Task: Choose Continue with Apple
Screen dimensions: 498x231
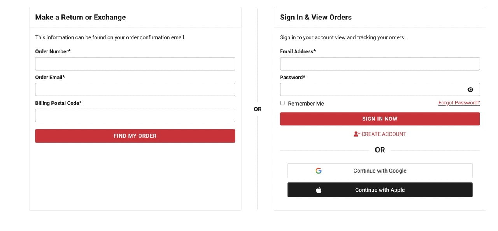Action: point(380,190)
